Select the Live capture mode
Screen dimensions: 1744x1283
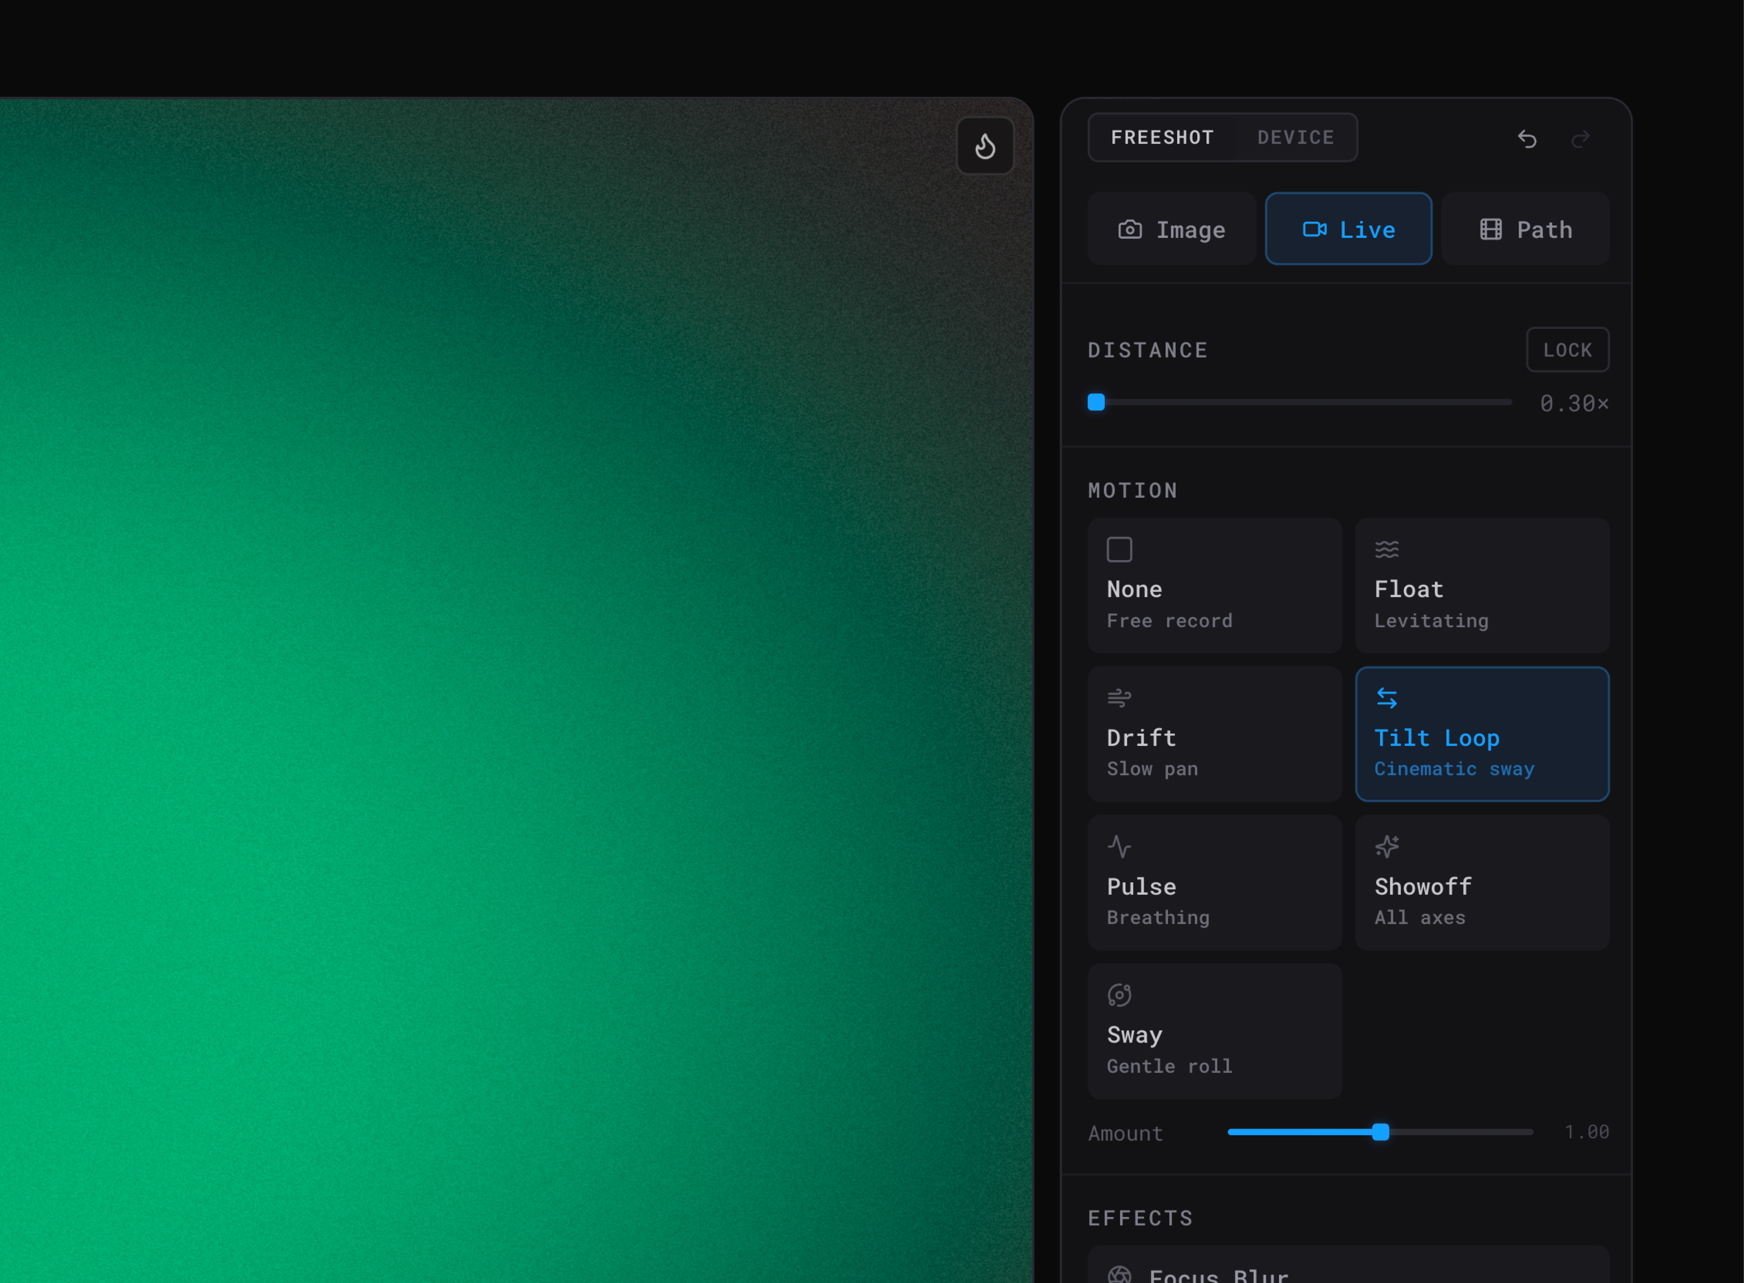1349,229
